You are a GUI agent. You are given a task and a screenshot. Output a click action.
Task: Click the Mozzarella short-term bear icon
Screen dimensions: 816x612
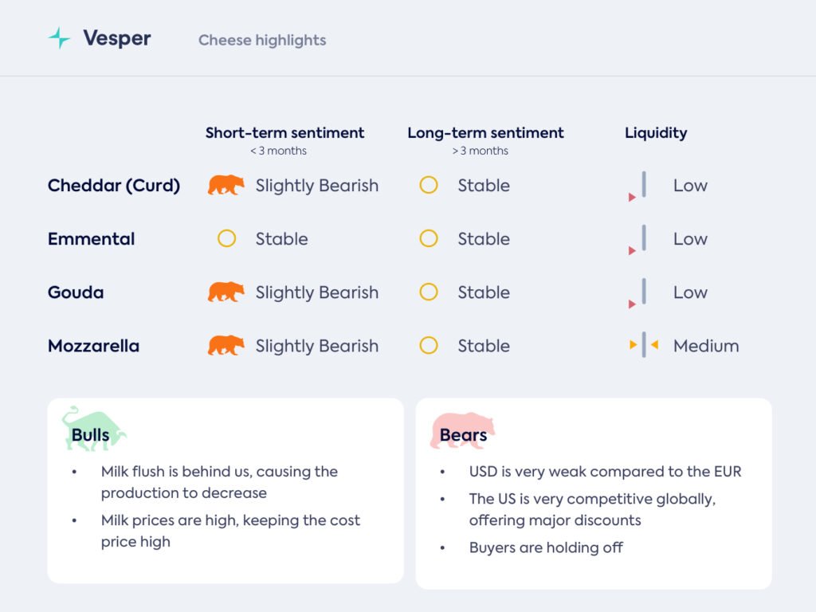pos(226,346)
